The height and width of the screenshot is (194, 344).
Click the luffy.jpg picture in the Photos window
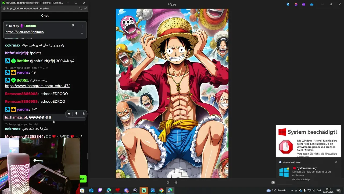(x=172, y=93)
